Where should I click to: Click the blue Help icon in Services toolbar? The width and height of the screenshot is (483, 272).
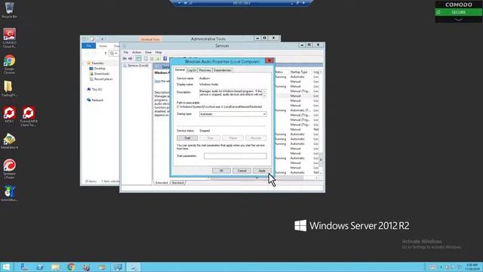pos(165,58)
